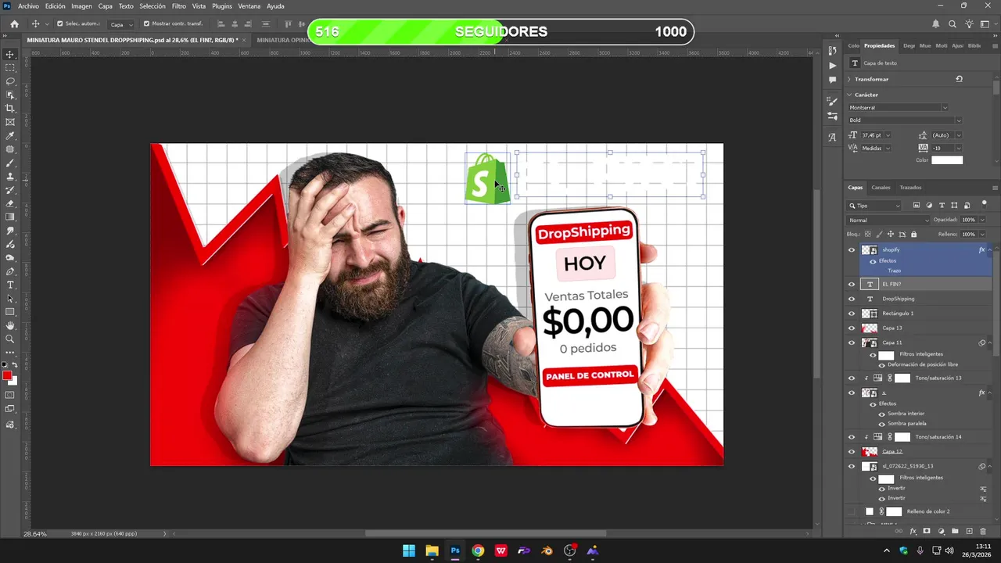The image size is (1001, 563).
Task: Hide the Rectángulo 1 layer
Action: [x=852, y=314]
